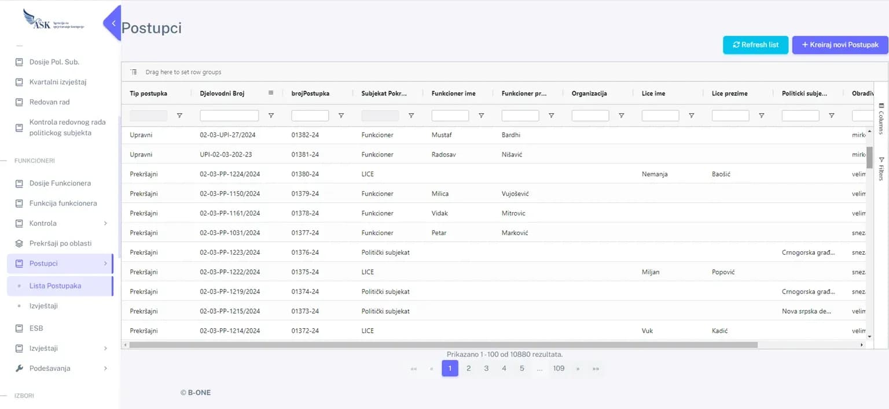Click the Funkcija funkcionera sidebar icon

tap(19, 203)
